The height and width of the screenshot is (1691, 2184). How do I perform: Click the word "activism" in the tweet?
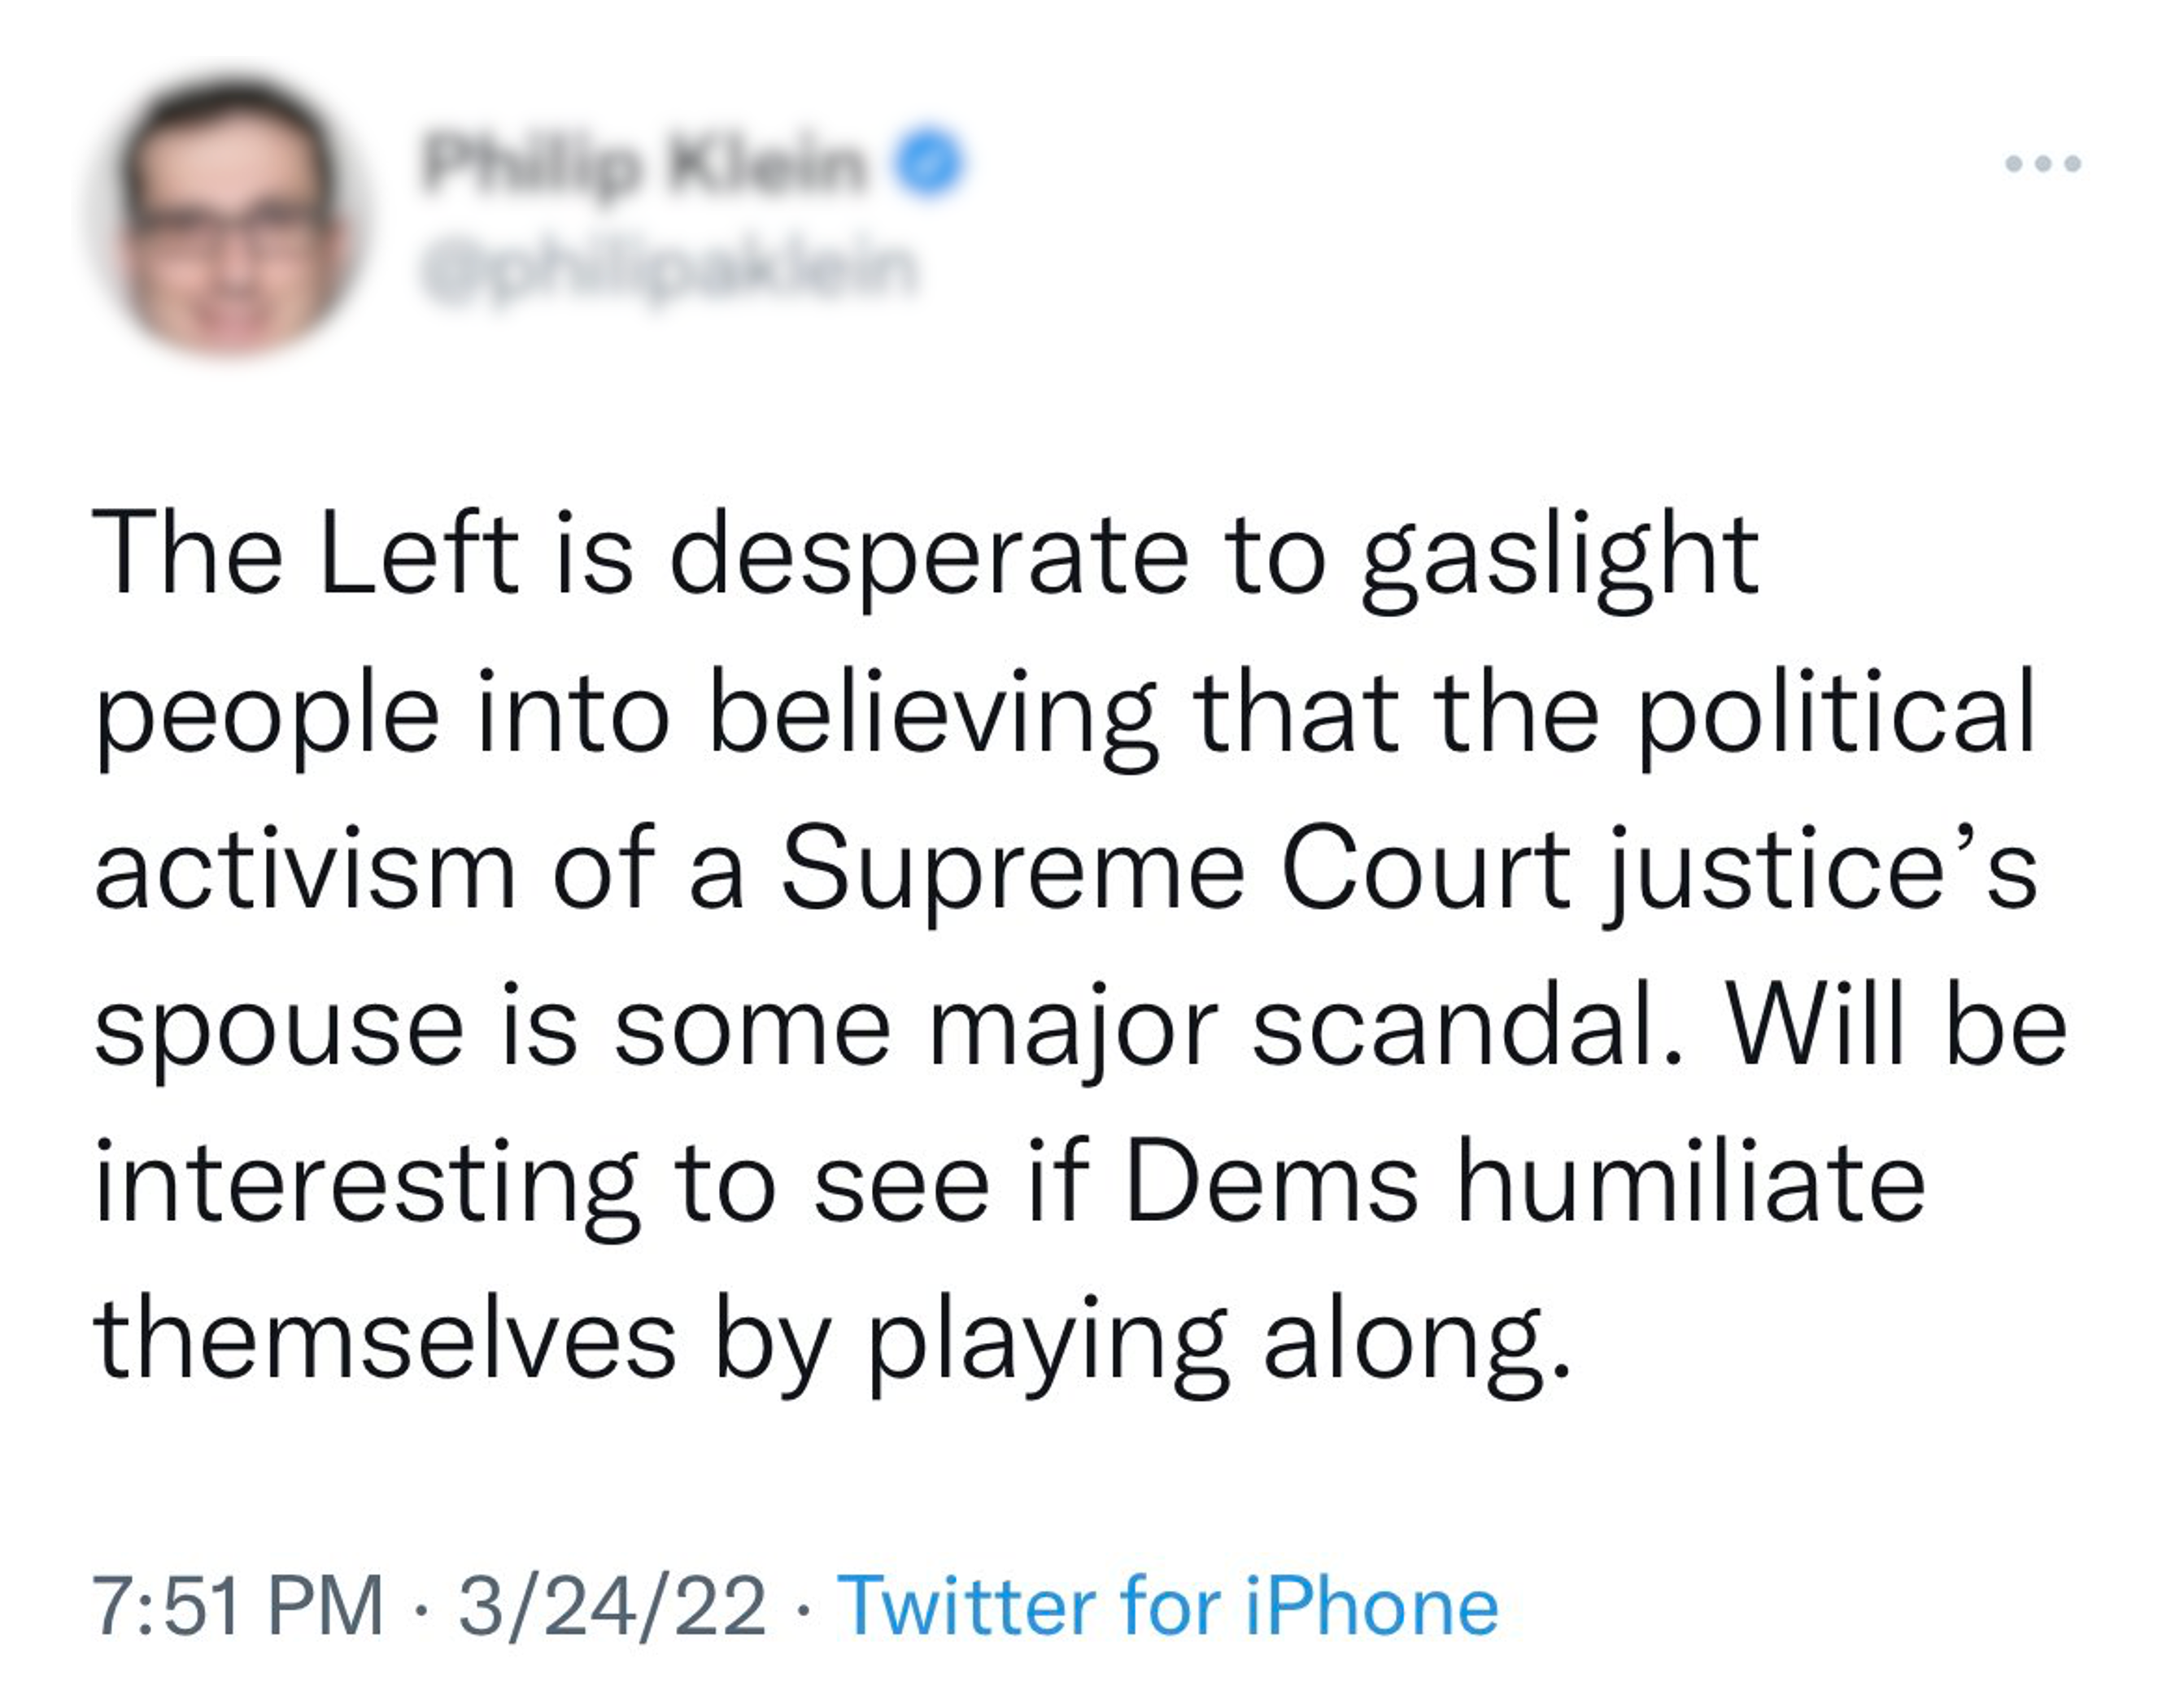click(x=305, y=870)
